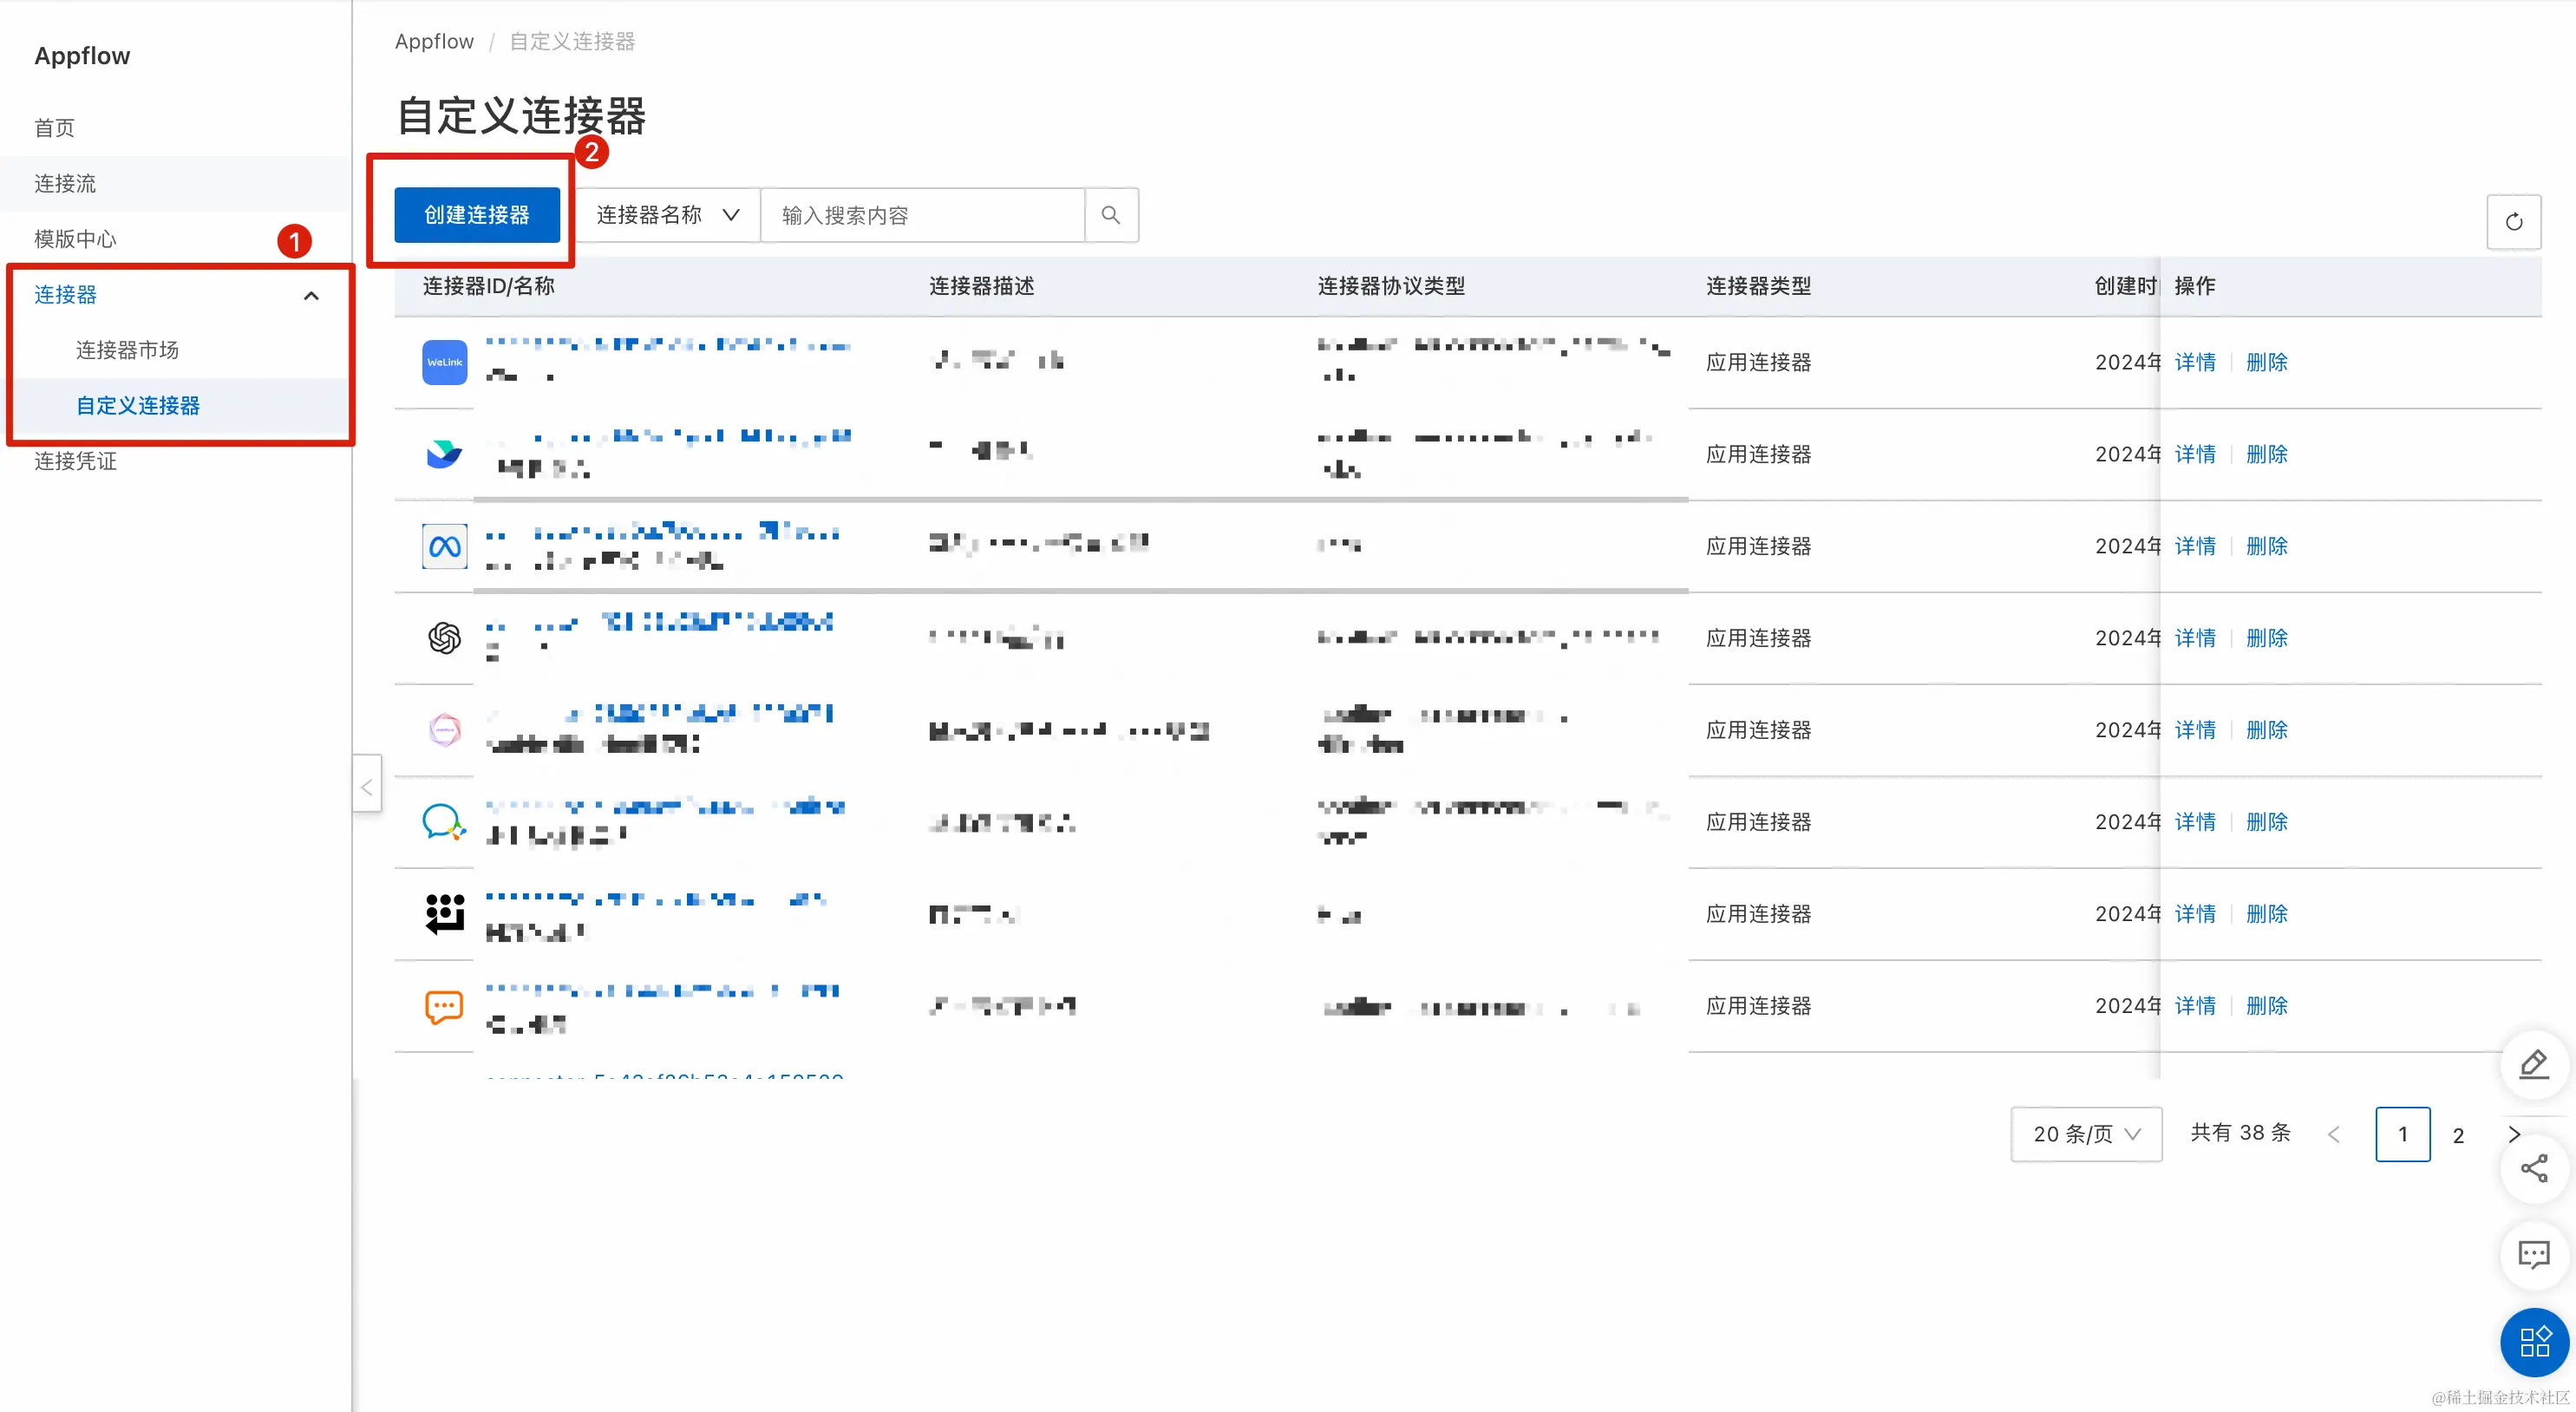
Task: Click the OpenAI connector icon
Action: (x=444, y=637)
